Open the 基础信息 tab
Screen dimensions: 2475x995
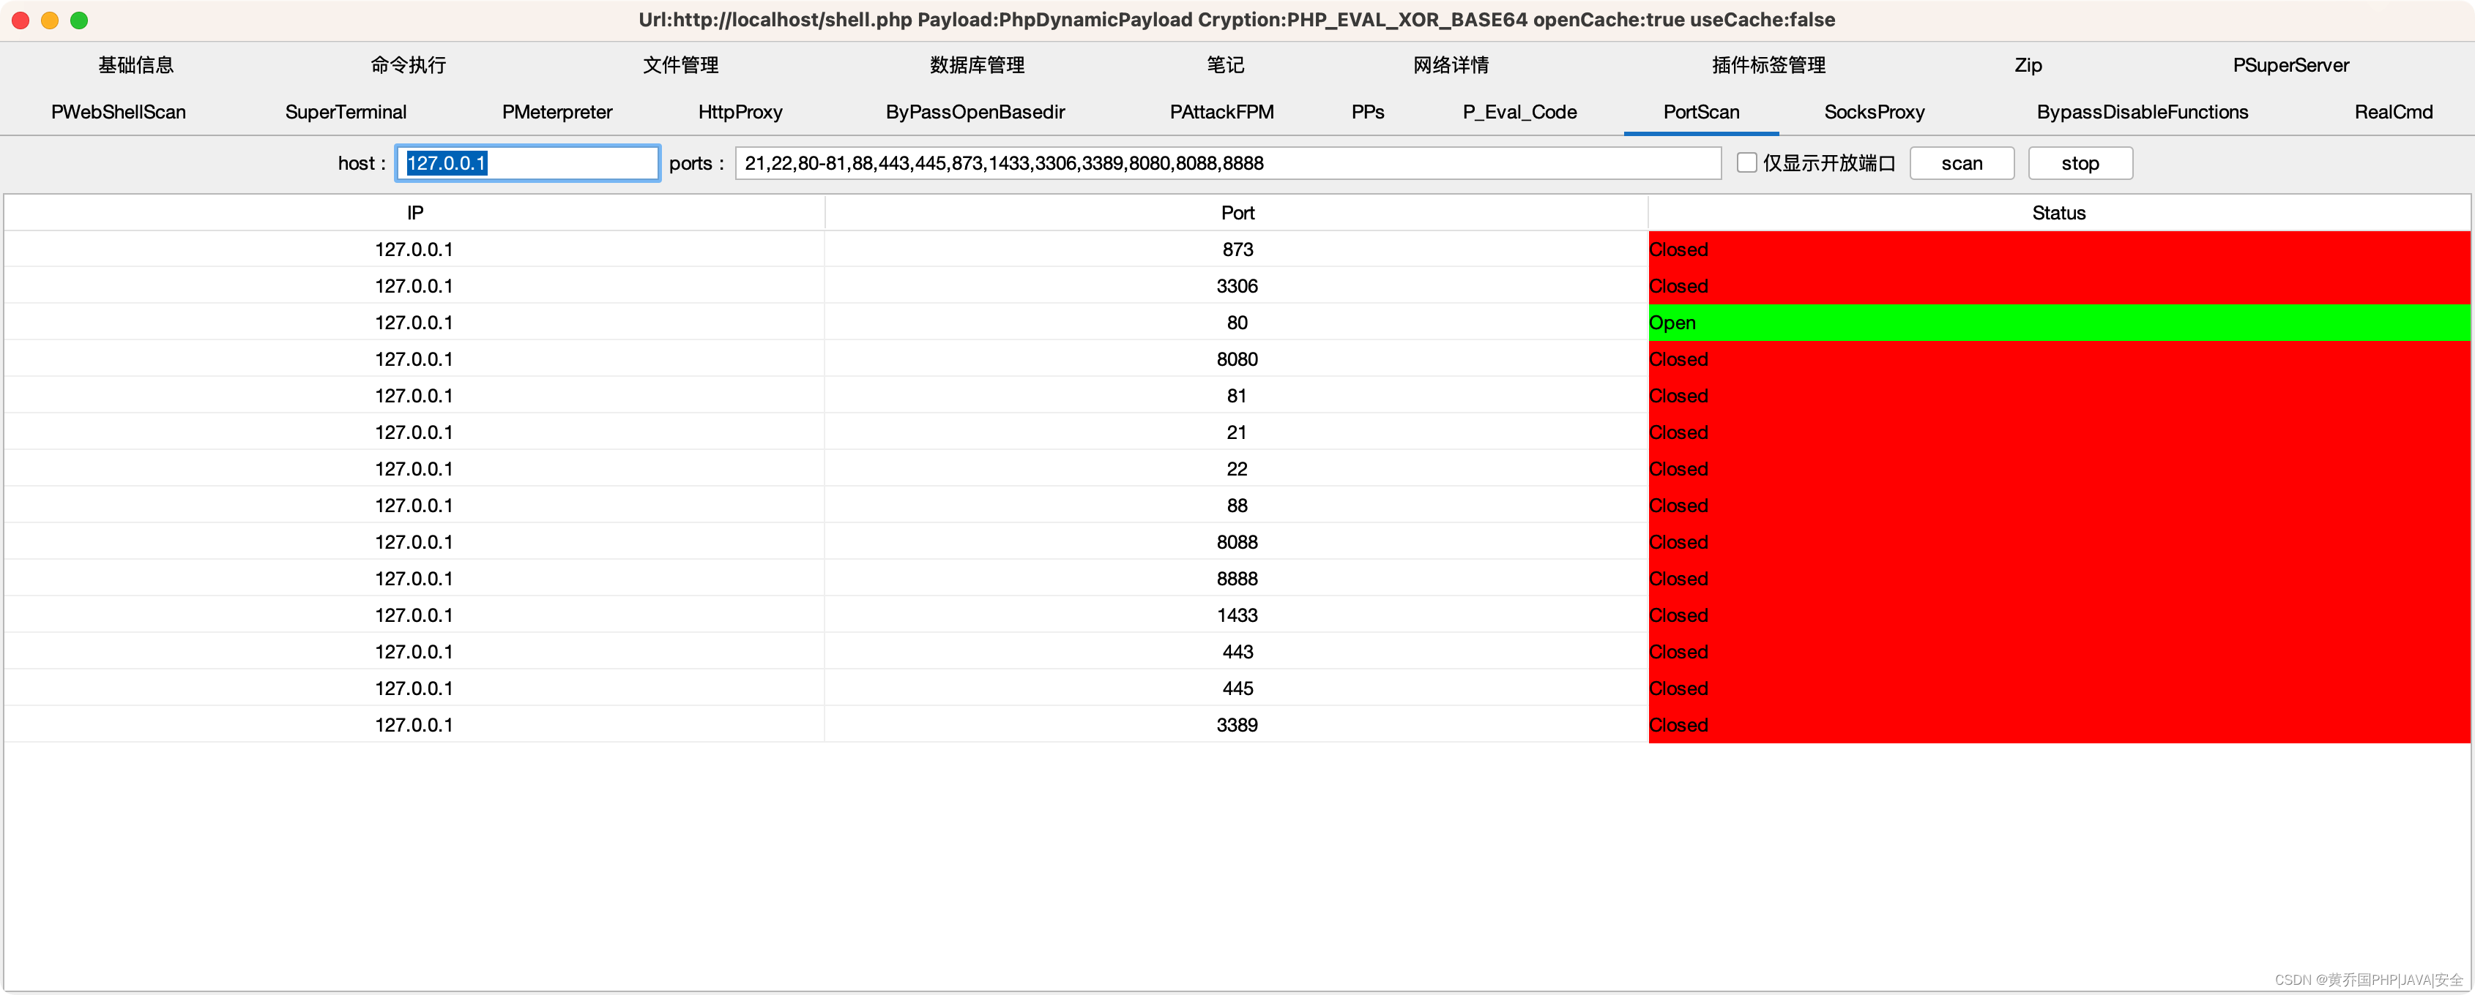coord(135,65)
